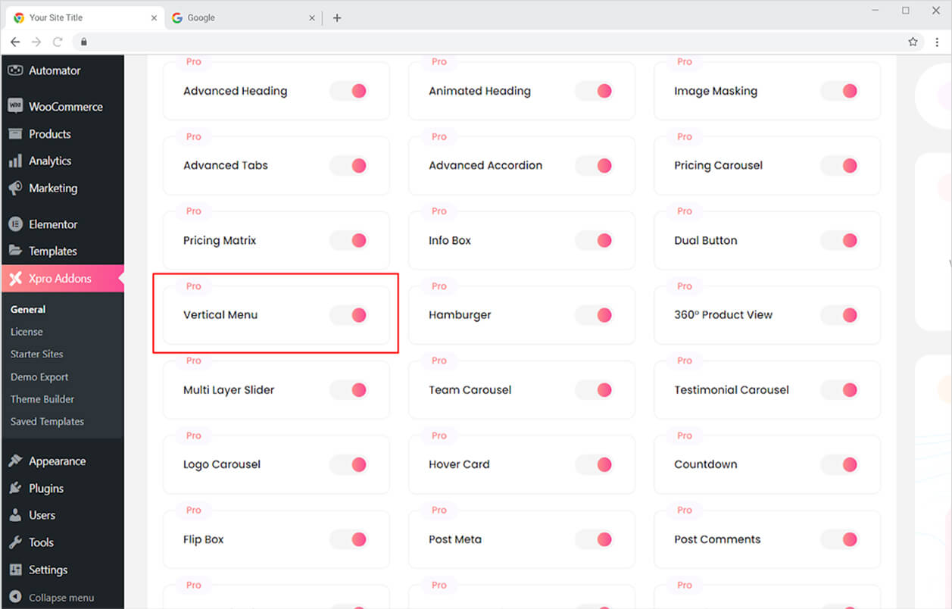Toggle the Hamburger widget off
Image resolution: width=952 pixels, height=609 pixels.
click(x=594, y=314)
